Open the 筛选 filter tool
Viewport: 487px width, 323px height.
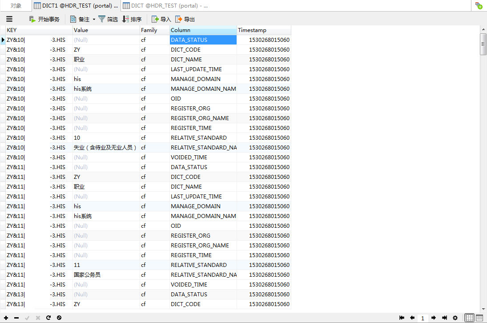(108, 19)
